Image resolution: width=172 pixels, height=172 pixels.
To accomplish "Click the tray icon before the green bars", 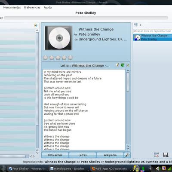I will (136, 169).
